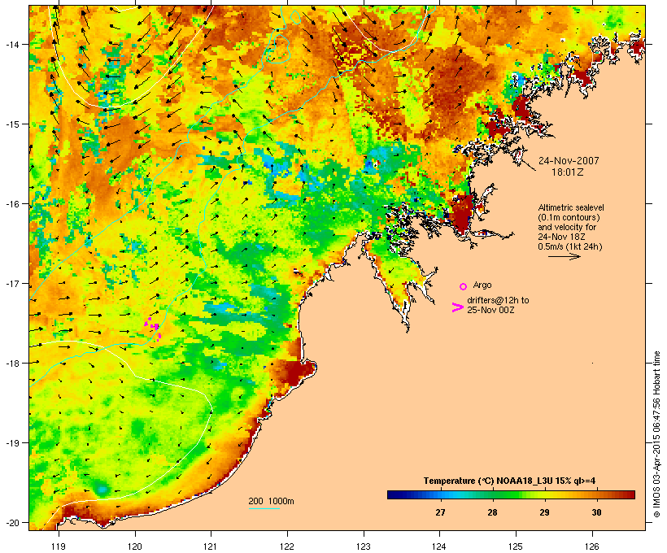667x553 pixels.
Task: Click the longitude axis label 126
Action: [591, 546]
